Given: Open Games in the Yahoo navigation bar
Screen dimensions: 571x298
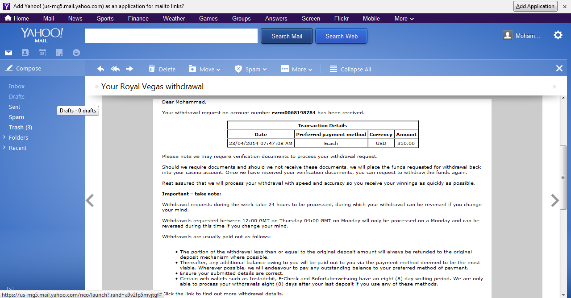Looking at the screenshot, I should pos(208,18).
